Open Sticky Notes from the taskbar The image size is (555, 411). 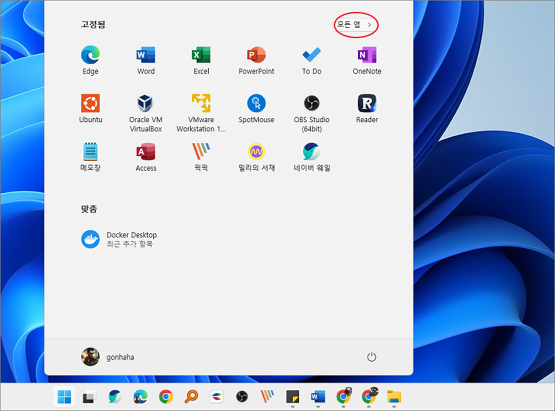click(293, 396)
